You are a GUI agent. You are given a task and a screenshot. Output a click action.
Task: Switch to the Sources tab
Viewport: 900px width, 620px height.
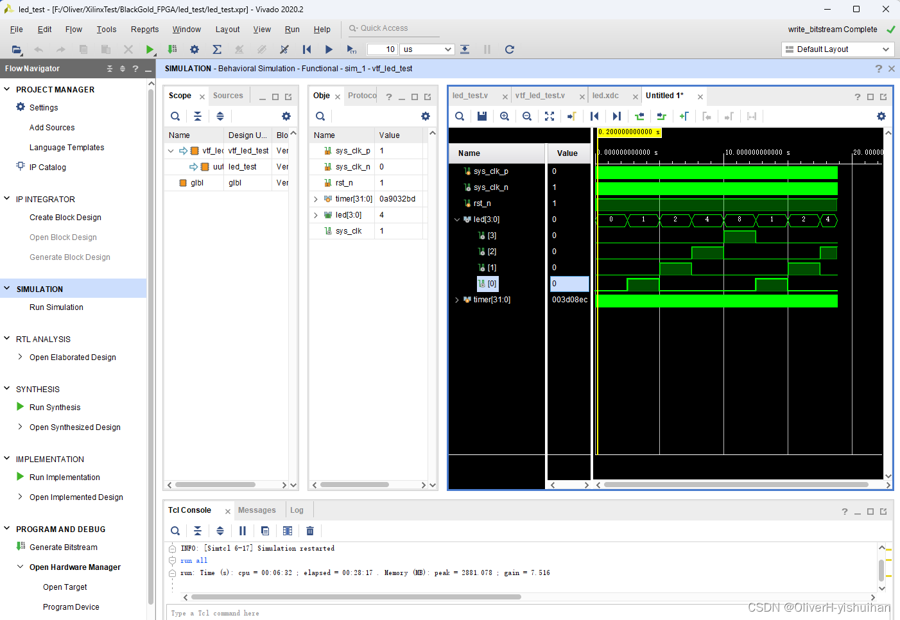coord(228,96)
